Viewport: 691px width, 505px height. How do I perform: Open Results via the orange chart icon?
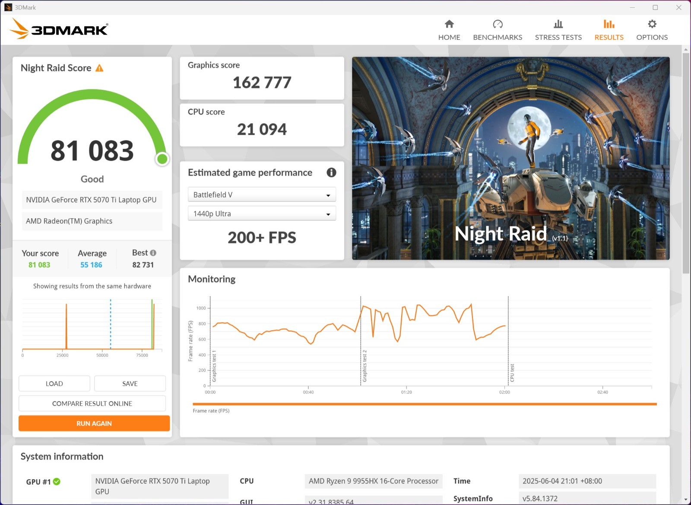(609, 24)
